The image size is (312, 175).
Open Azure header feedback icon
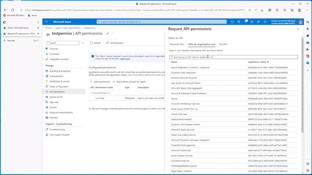coord(265,22)
